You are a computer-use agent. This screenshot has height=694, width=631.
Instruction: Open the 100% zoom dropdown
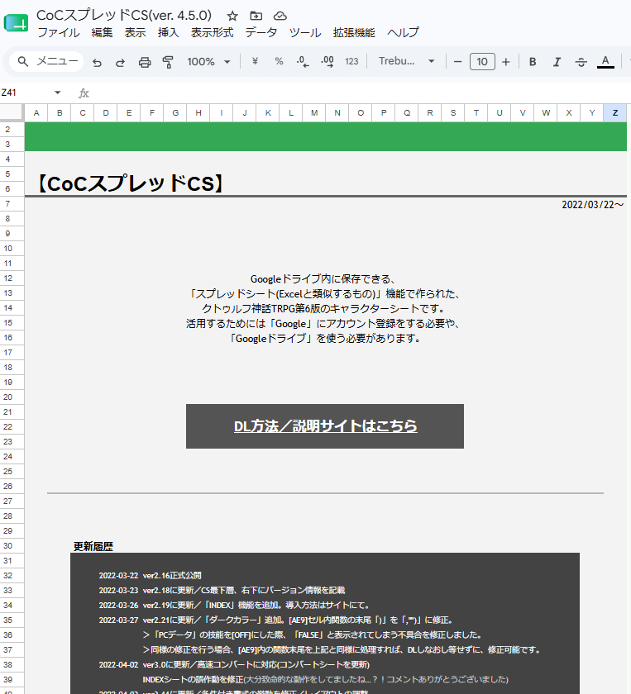click(x=208, y=61)
